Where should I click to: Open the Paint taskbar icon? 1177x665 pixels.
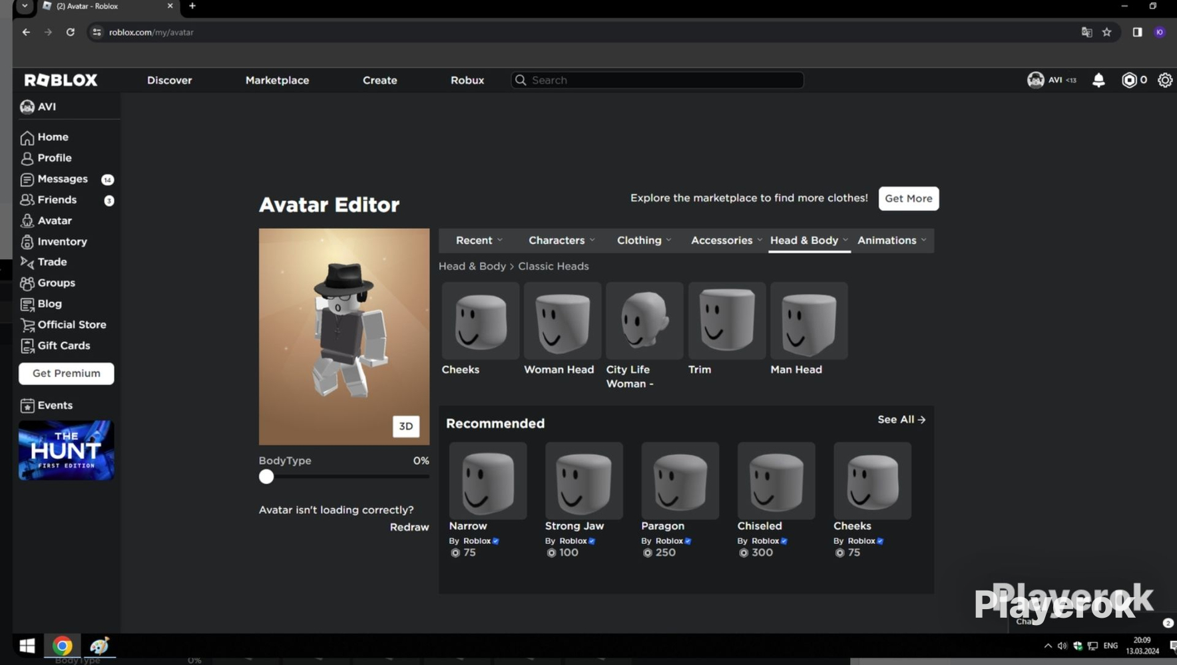[x=99, y=646]
